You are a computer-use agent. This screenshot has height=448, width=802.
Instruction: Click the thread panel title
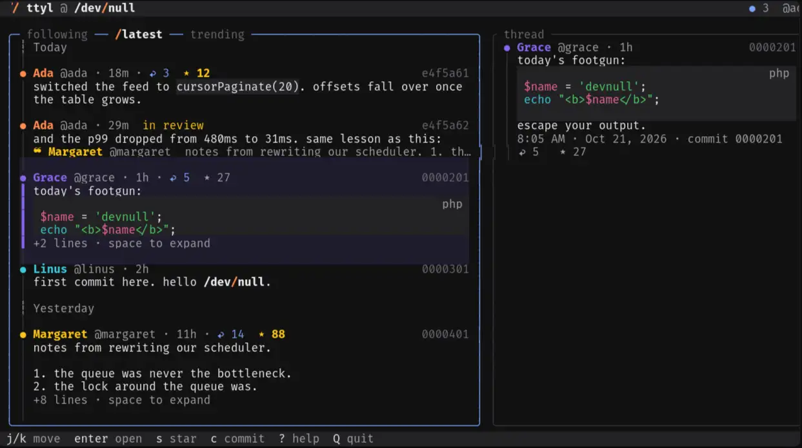[524, 35]
